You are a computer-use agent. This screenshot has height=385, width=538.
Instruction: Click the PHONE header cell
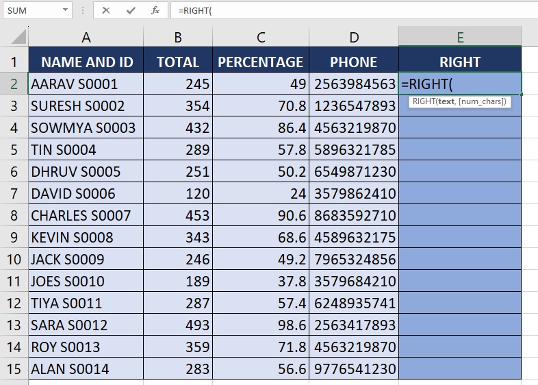point(353,62)
